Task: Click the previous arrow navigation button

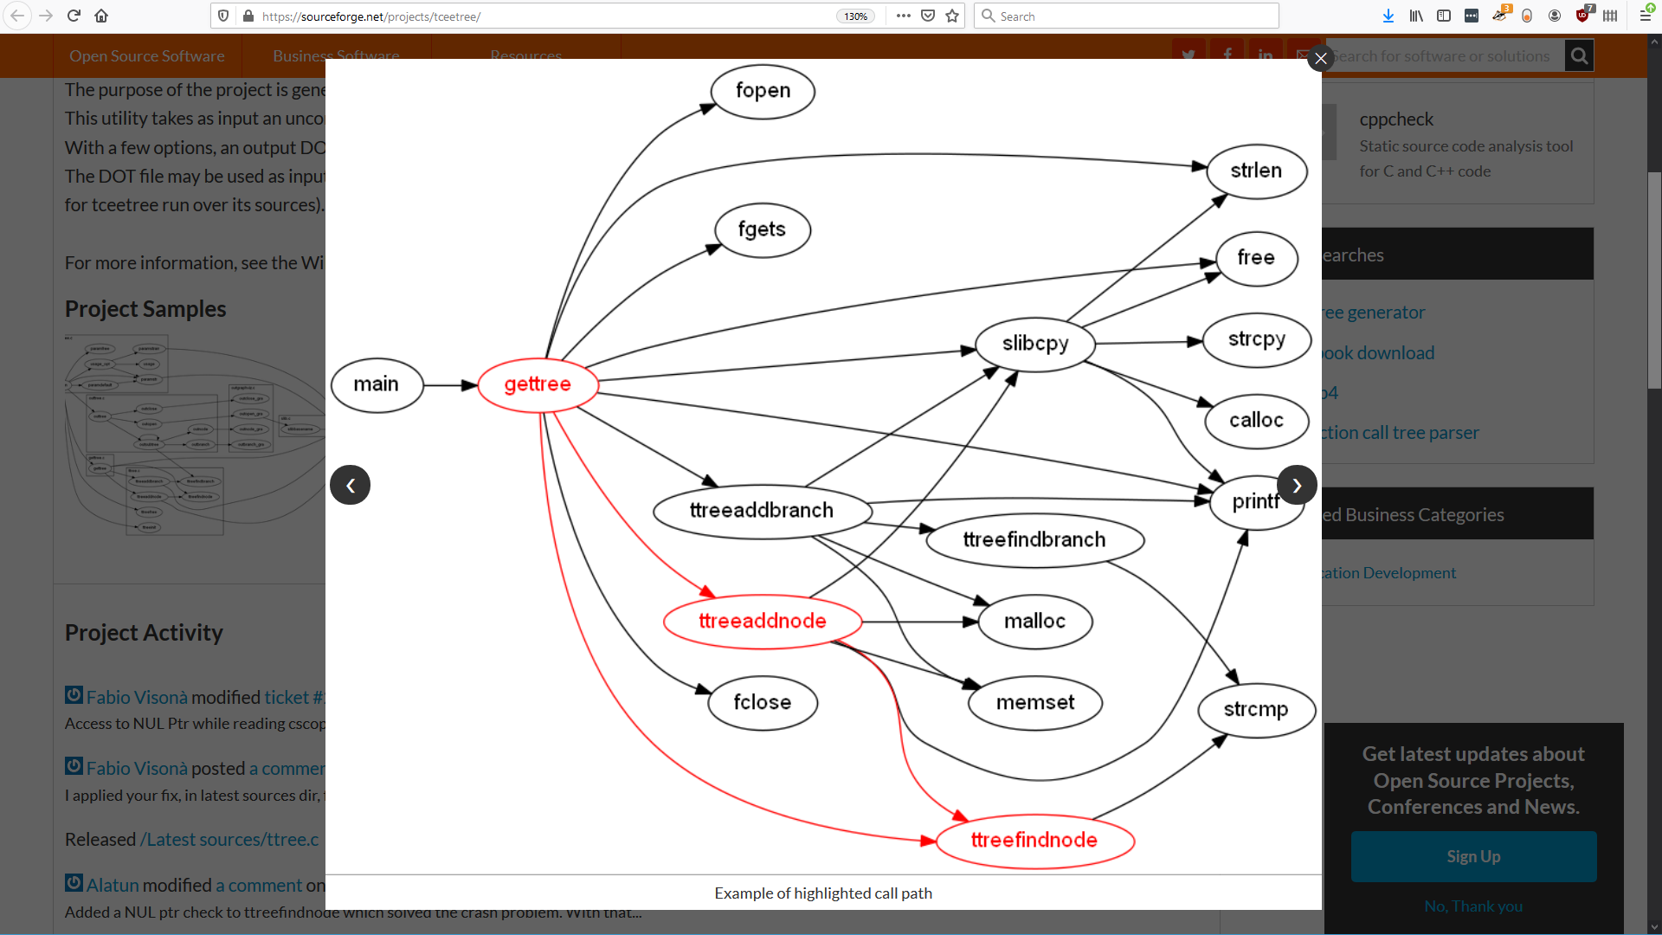Action: click(x=351, y=485)
